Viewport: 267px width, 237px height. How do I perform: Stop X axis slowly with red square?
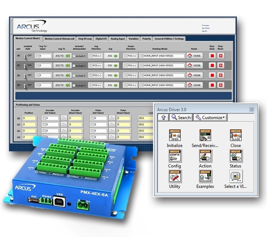coord(212,56)
